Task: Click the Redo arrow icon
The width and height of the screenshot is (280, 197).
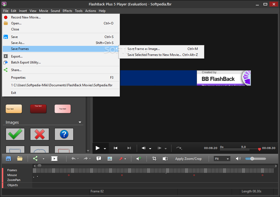Action: pos(86,158)
